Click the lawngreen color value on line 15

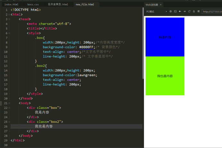pos(86,75)
